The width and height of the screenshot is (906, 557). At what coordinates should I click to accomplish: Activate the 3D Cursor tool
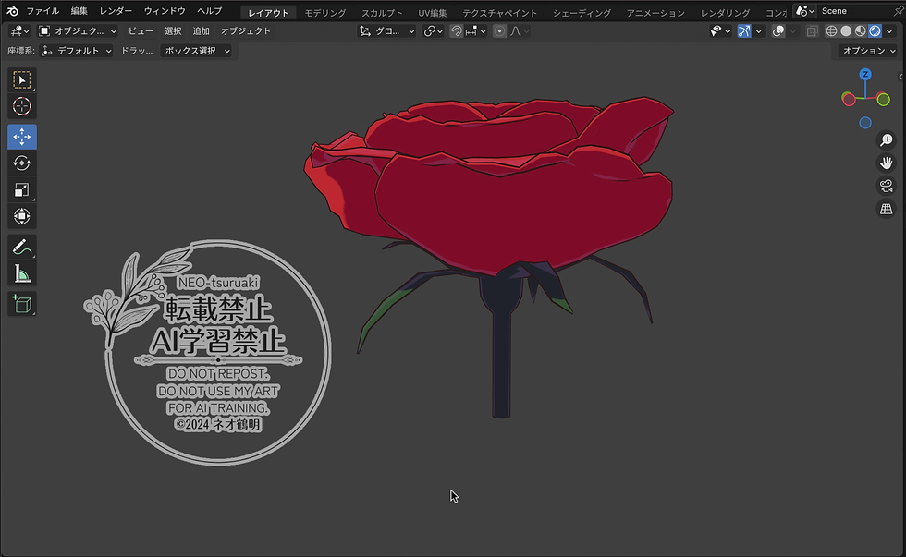22,106
